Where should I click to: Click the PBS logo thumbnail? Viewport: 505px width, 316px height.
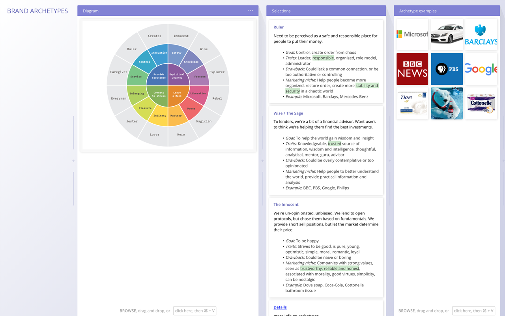(447, 69)
